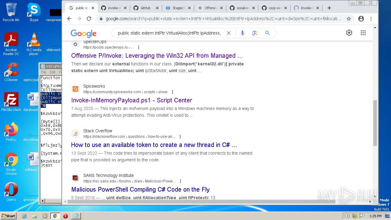This screenshot has height=220, width=391.
Task: Open the Edit menu in Notepad
Action: coord(53,72)
